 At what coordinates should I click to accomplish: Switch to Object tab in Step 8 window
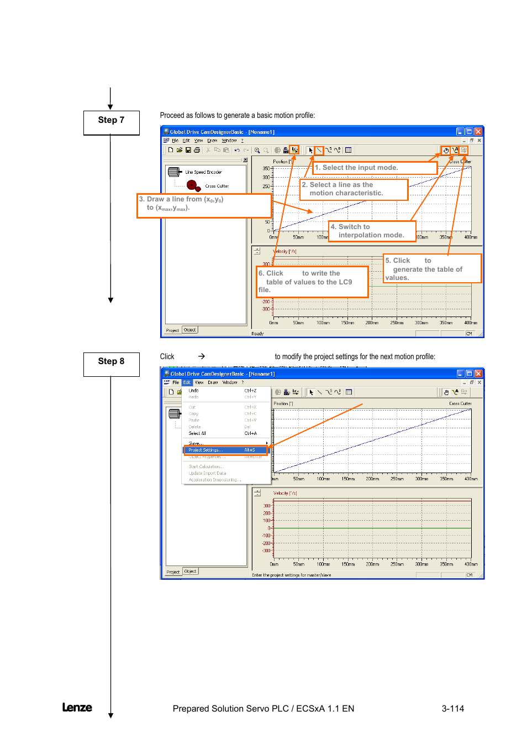[191, 571]
